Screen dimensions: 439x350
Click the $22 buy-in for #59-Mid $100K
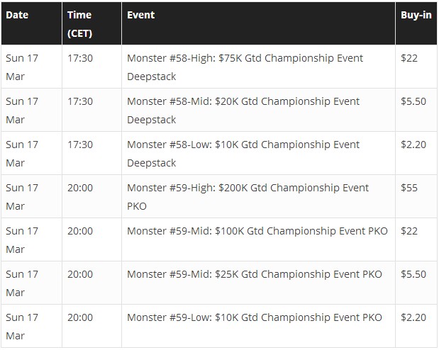[409, 231]
